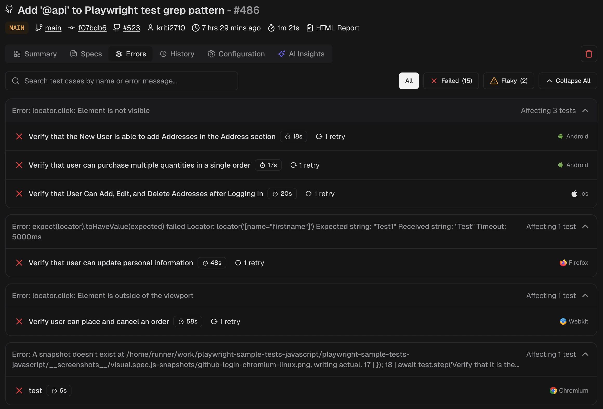The width and height of the screenshot is (603, 409).
Task: Enable the Flaky (2) filter
Action: [508, 81]
